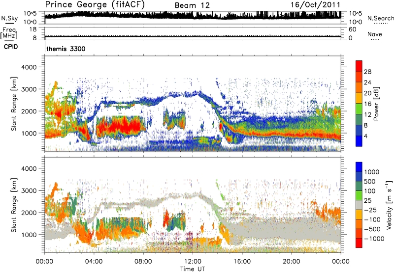The width and height of the screenshot is (394, 272).
Task: Click the bright blue bottom segment of power color bar
Action: 359,141
